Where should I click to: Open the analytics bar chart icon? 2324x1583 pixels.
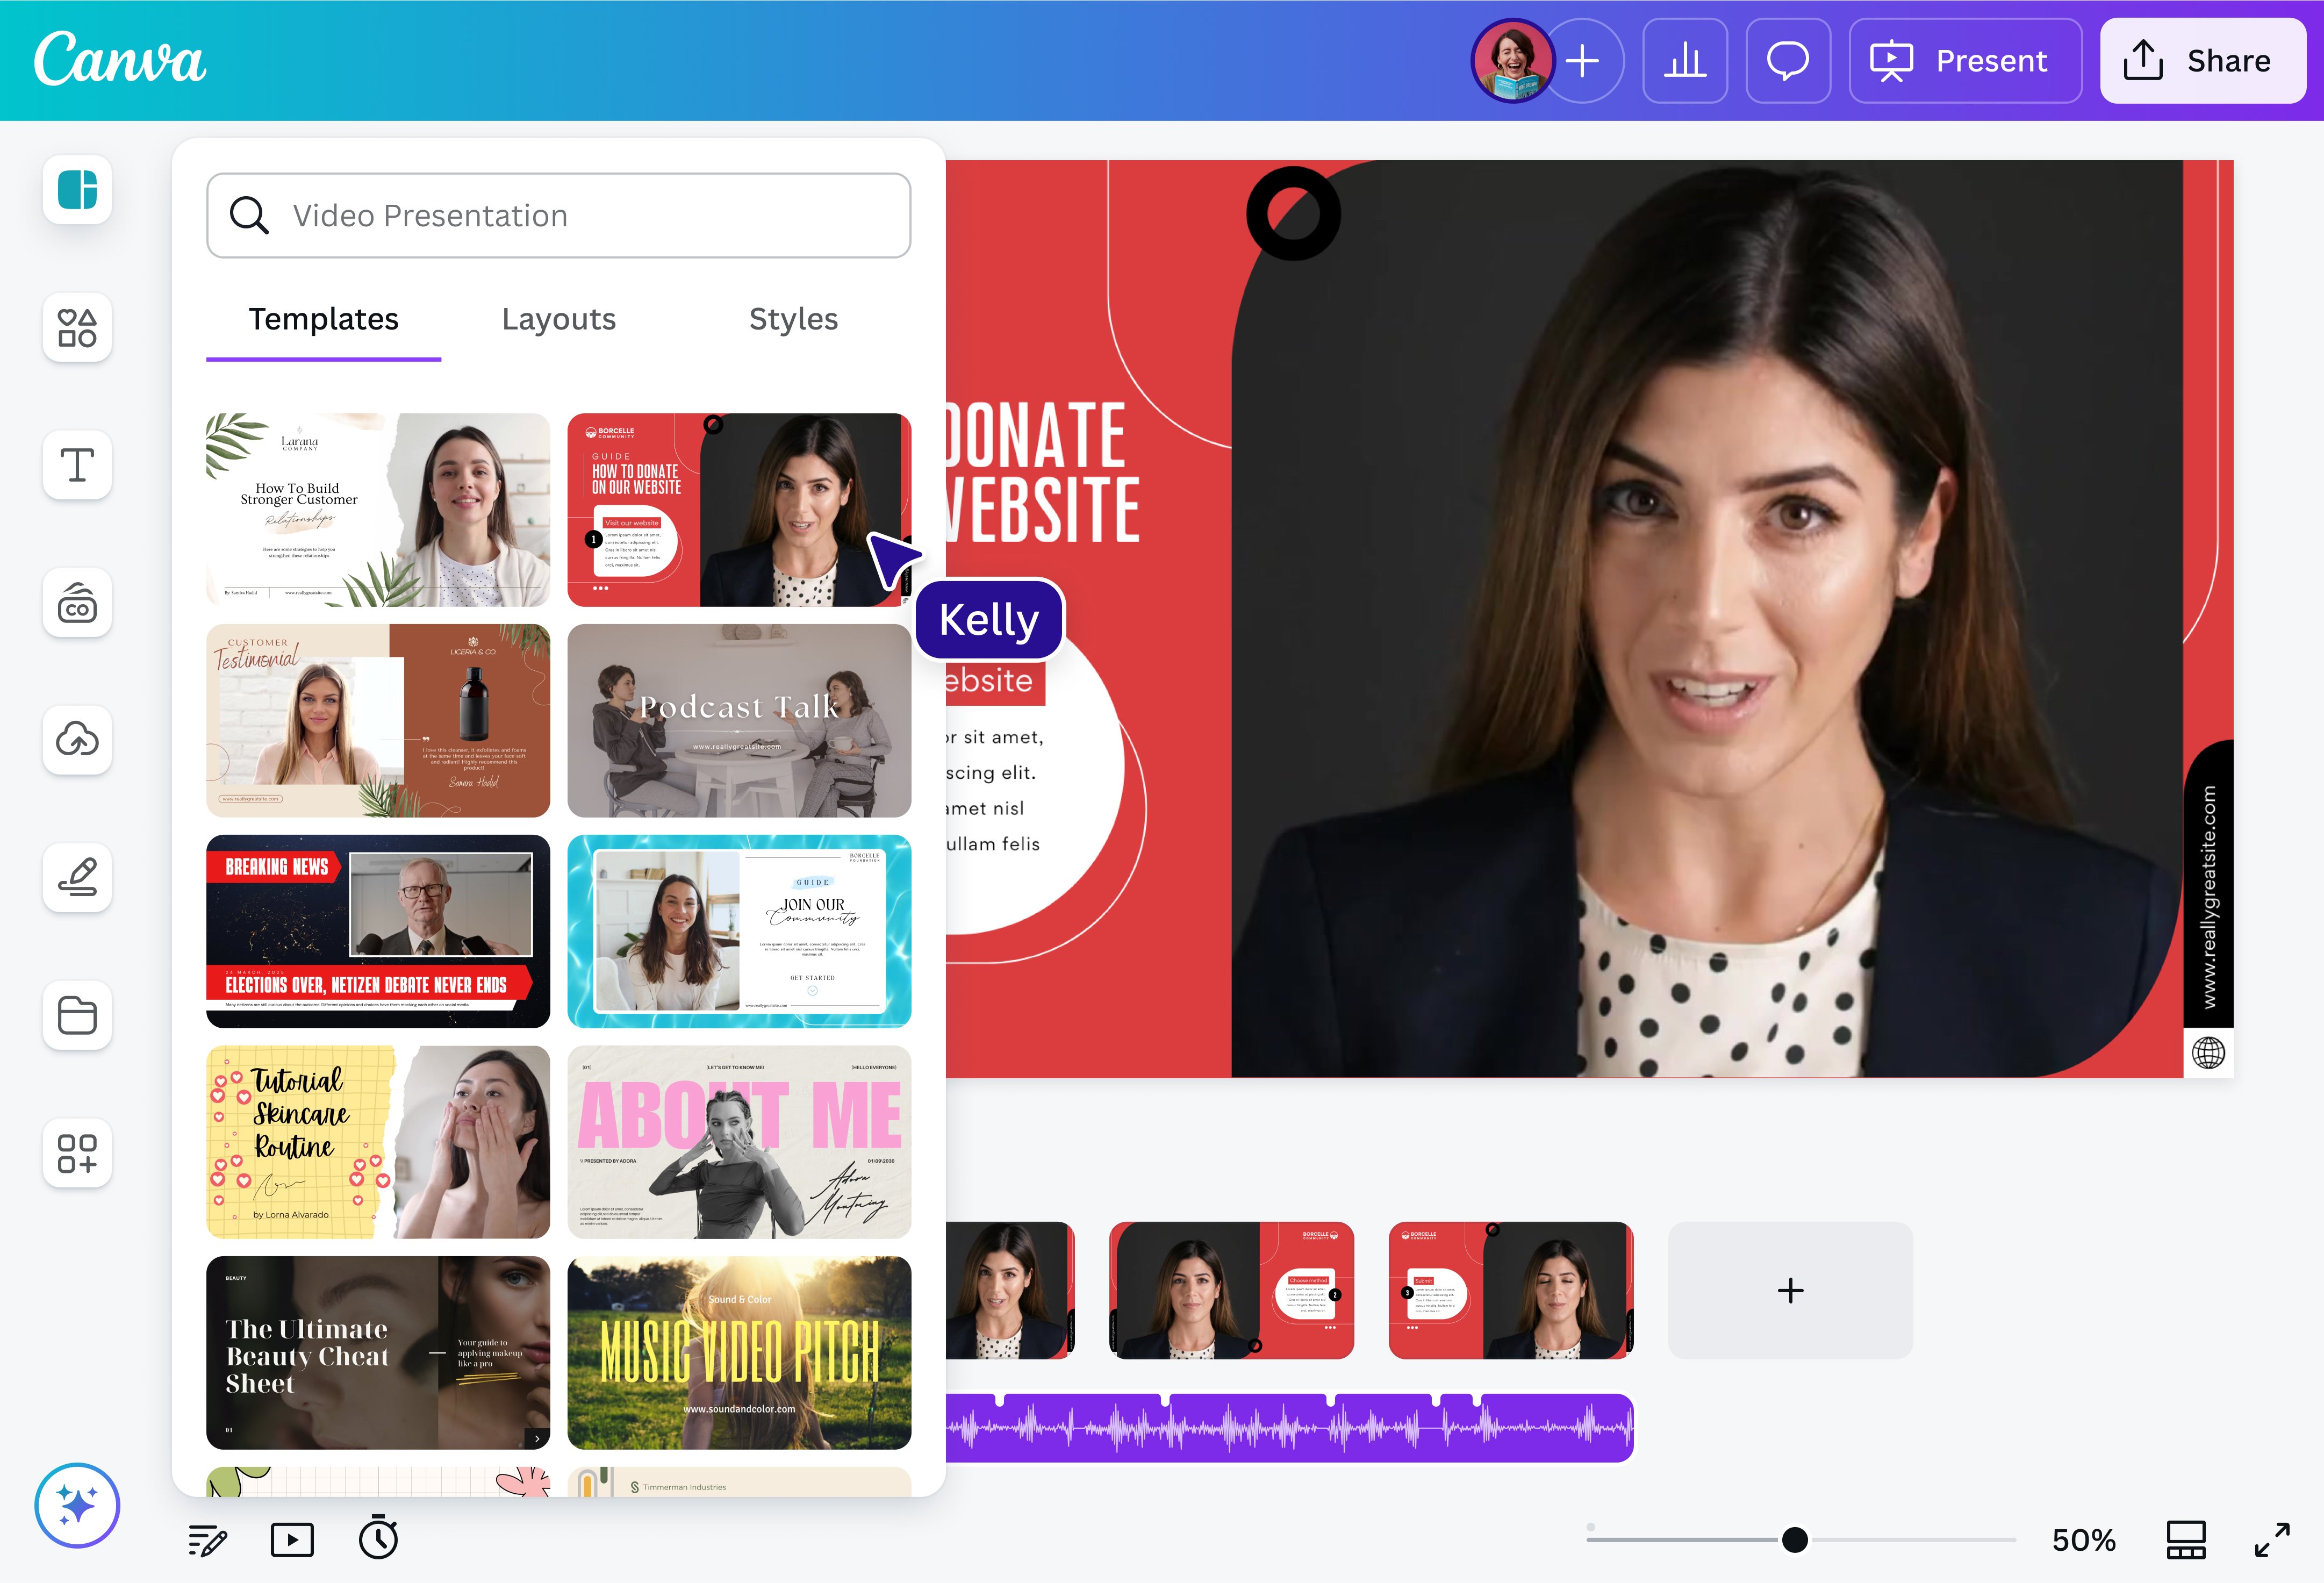click(1685, 61)
